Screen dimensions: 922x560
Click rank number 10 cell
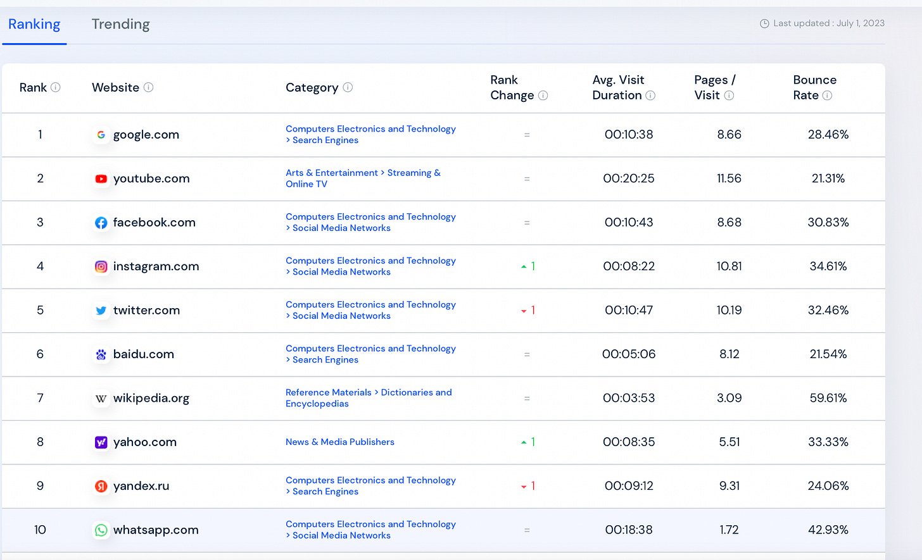tap(40, 530)
